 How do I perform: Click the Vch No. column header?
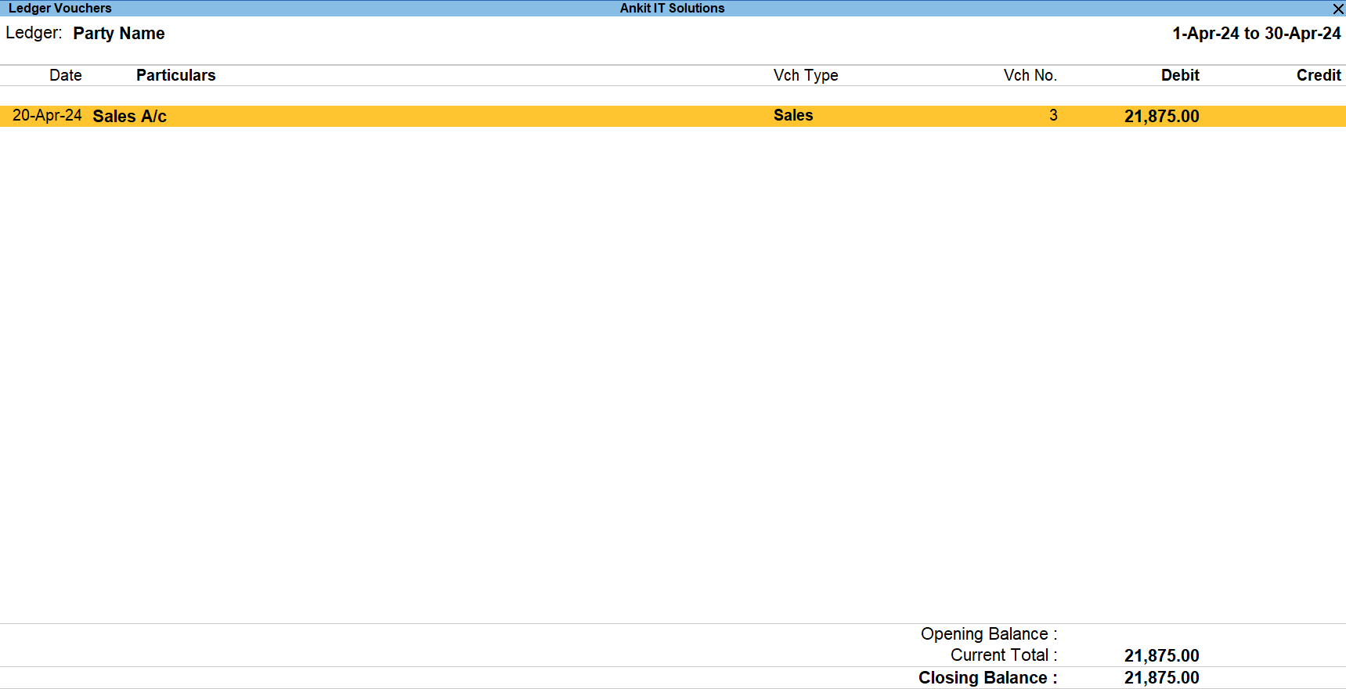coord(1030,75)
